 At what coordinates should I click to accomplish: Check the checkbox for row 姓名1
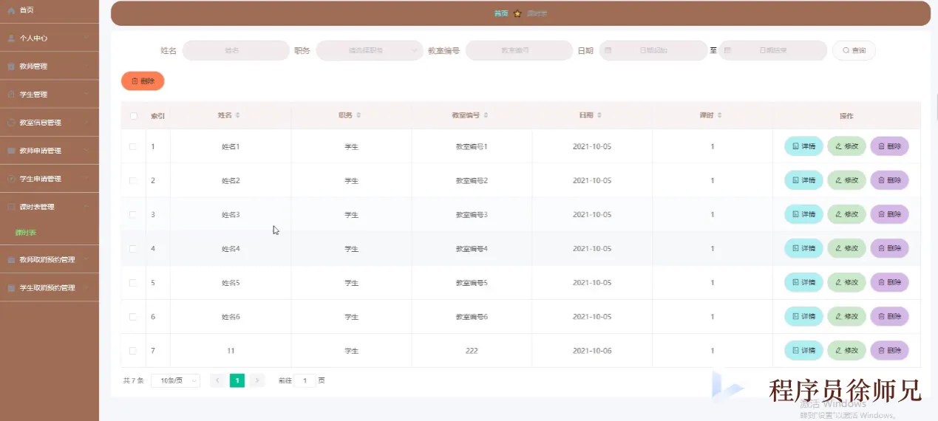pos(133,146)
